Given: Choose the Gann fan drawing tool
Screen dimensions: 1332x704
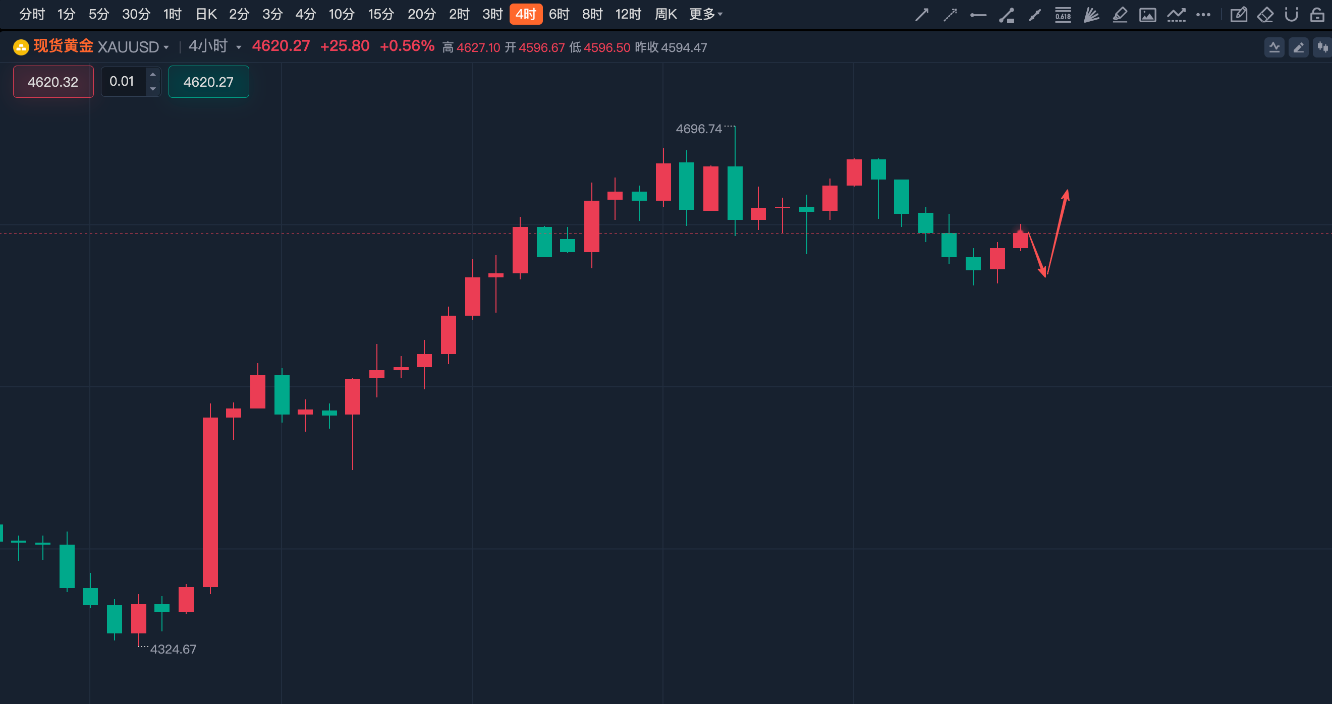Looking at the screenshot, I should tap(1091, 15).
